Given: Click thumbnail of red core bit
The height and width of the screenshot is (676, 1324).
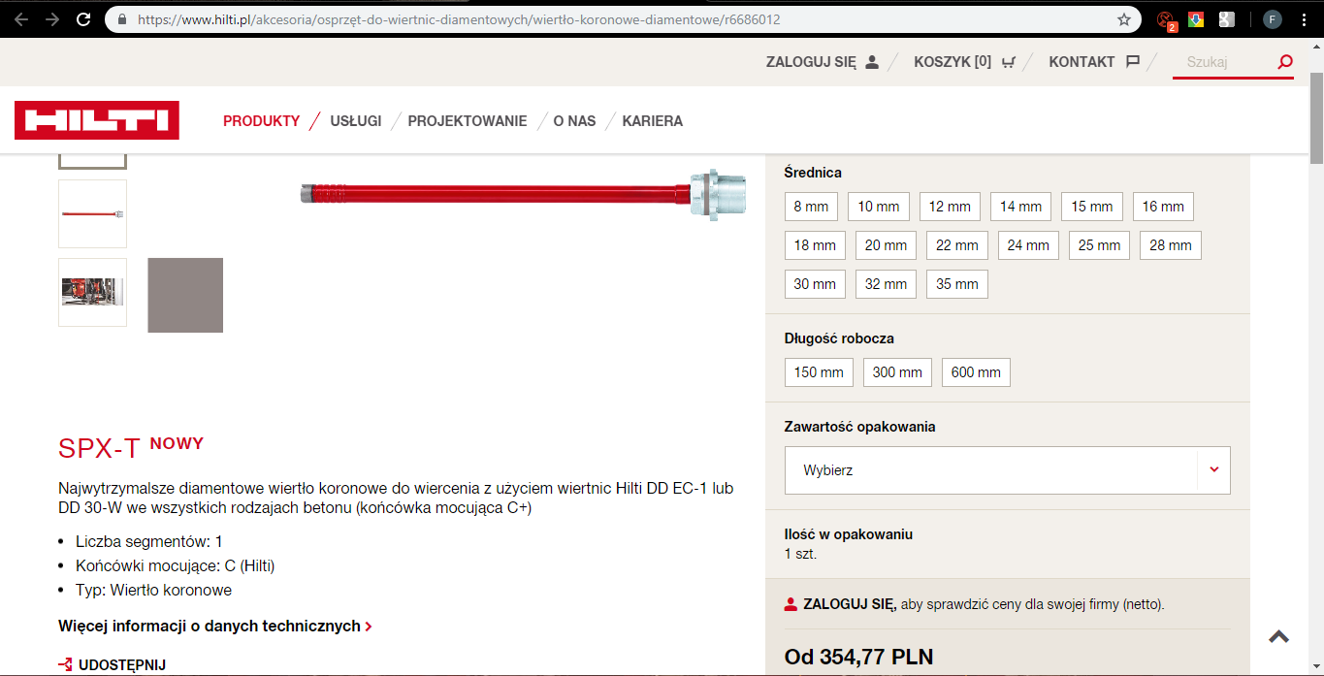Looking at the screenshot, I should point(92,213).
